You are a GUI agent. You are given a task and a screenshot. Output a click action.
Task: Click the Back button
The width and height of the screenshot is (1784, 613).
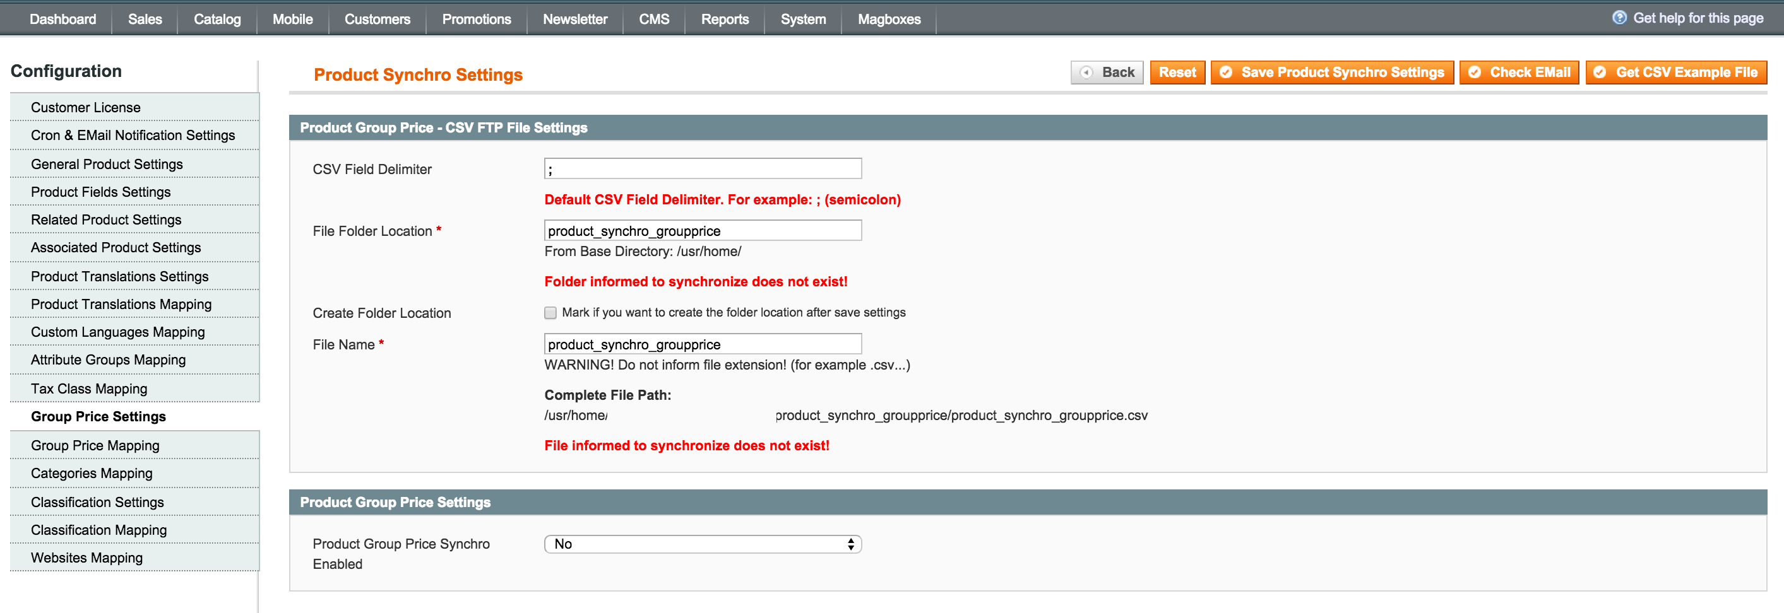click(1107, 72)
